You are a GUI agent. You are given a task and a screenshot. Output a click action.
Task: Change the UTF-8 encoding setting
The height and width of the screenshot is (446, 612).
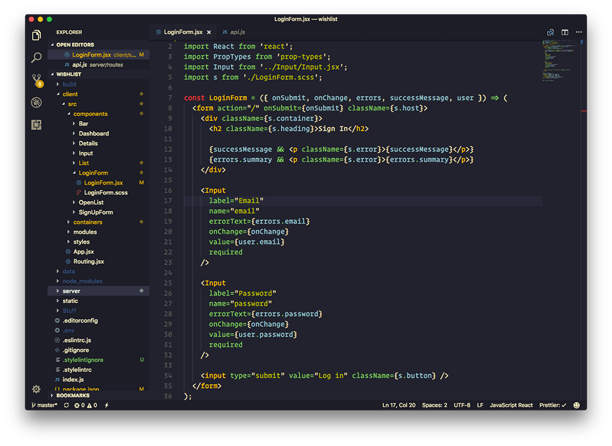tap(461, 405)
